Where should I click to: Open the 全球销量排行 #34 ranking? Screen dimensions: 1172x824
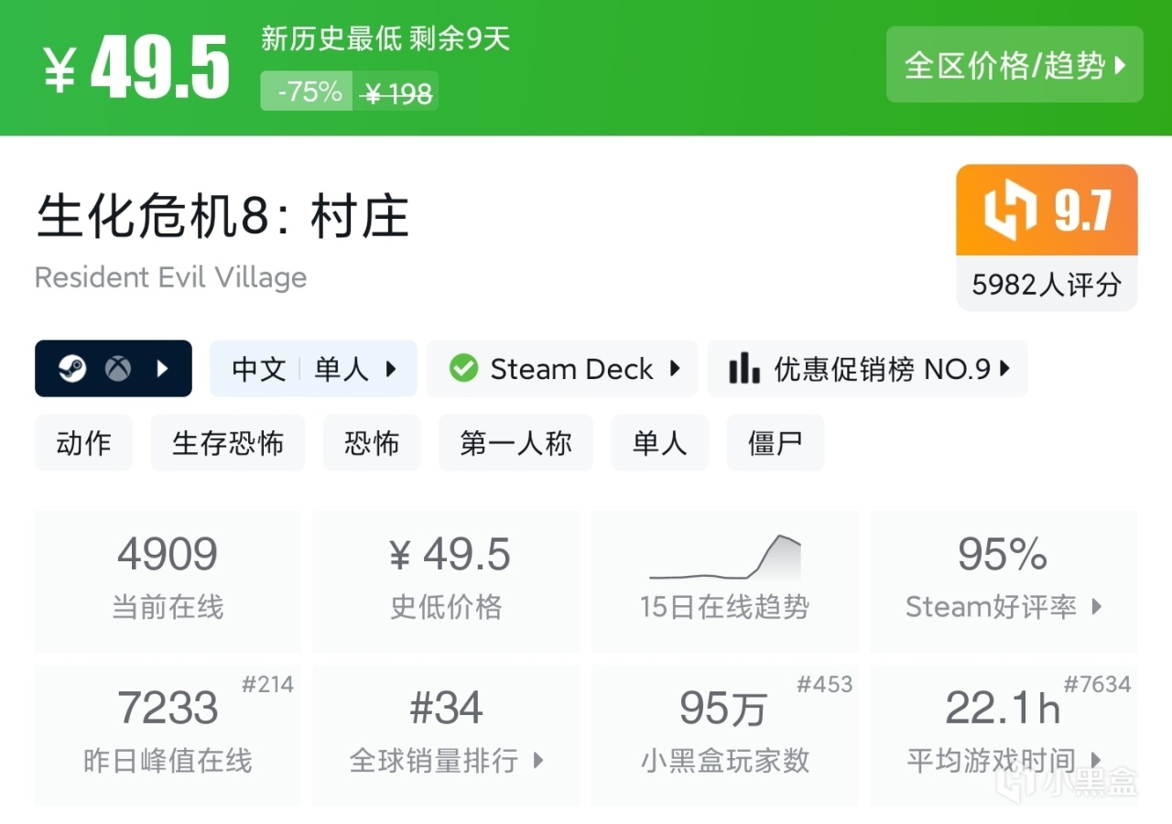(x=446, y=734)
